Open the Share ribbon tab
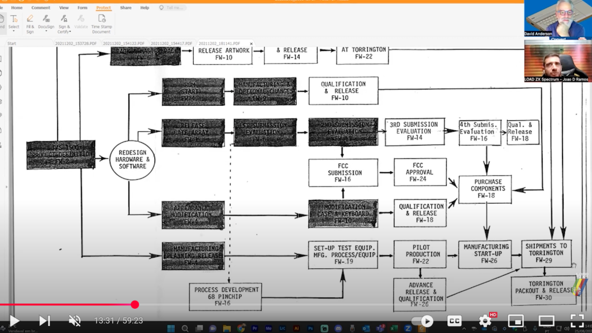The width and height of the screenshot is (592, 333). point(125,8)
